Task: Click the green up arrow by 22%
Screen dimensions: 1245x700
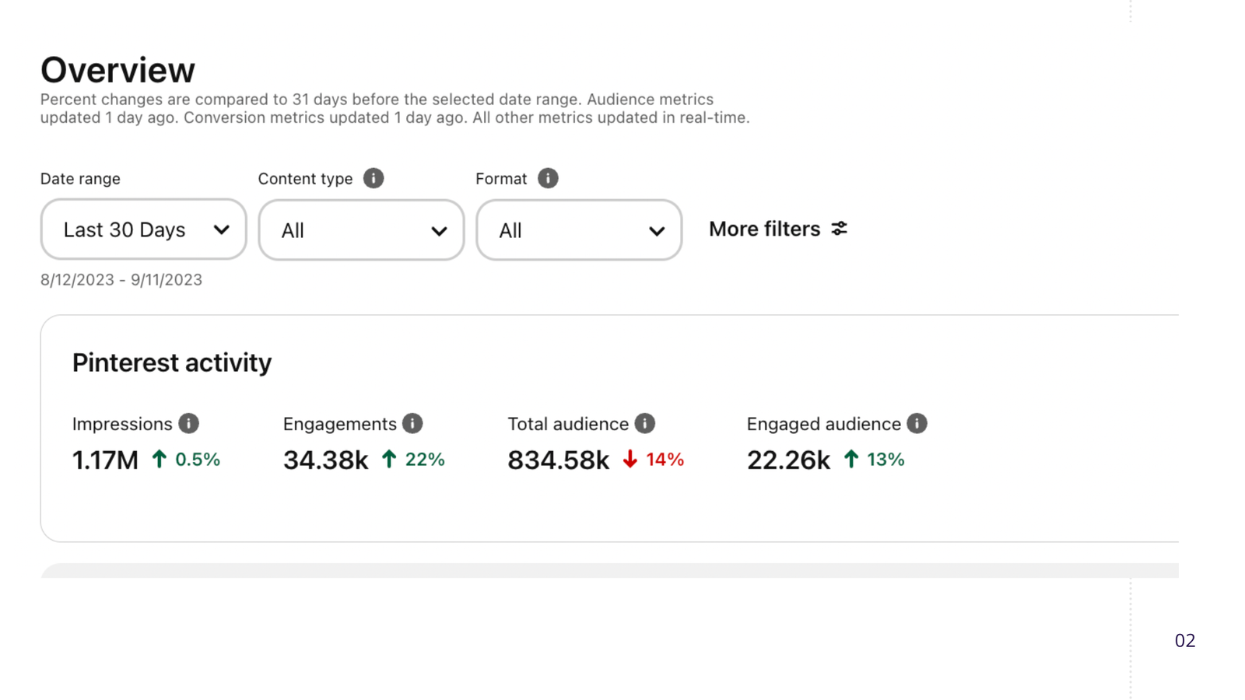Action: click(389, 460)
